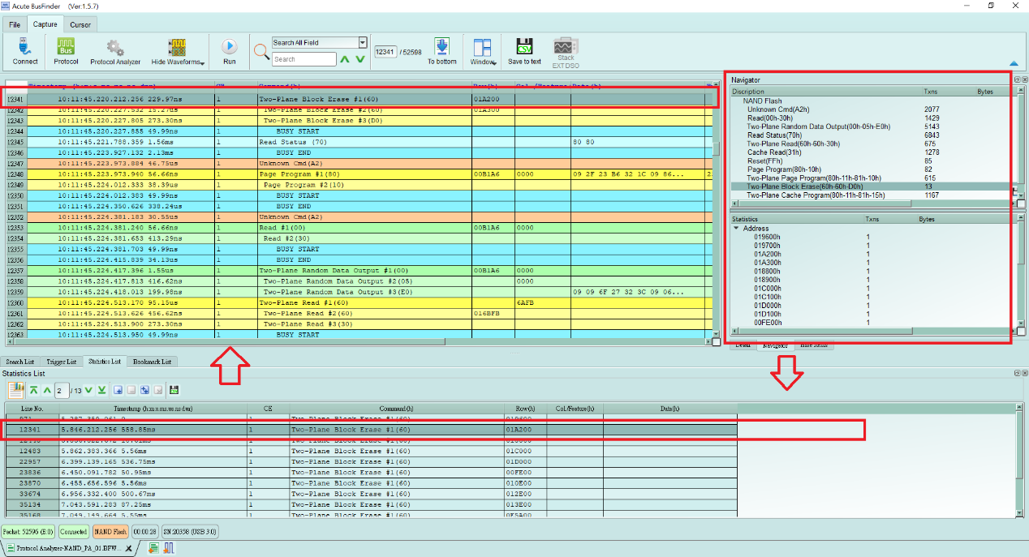This screenshot has width=1029, height=557.
Task: Open the Search All Field dropdown
Action: [x=363, y=43]
